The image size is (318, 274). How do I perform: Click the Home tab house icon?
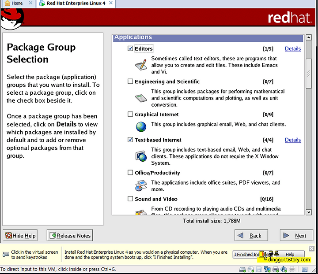pos(7,3)
